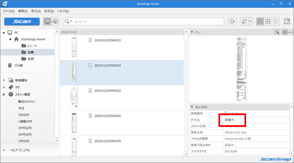Select 3か月以内 history filter

[x=25, y=134]
